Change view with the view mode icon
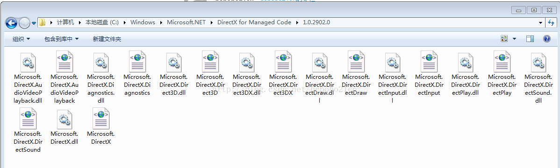 coord(504,39)
